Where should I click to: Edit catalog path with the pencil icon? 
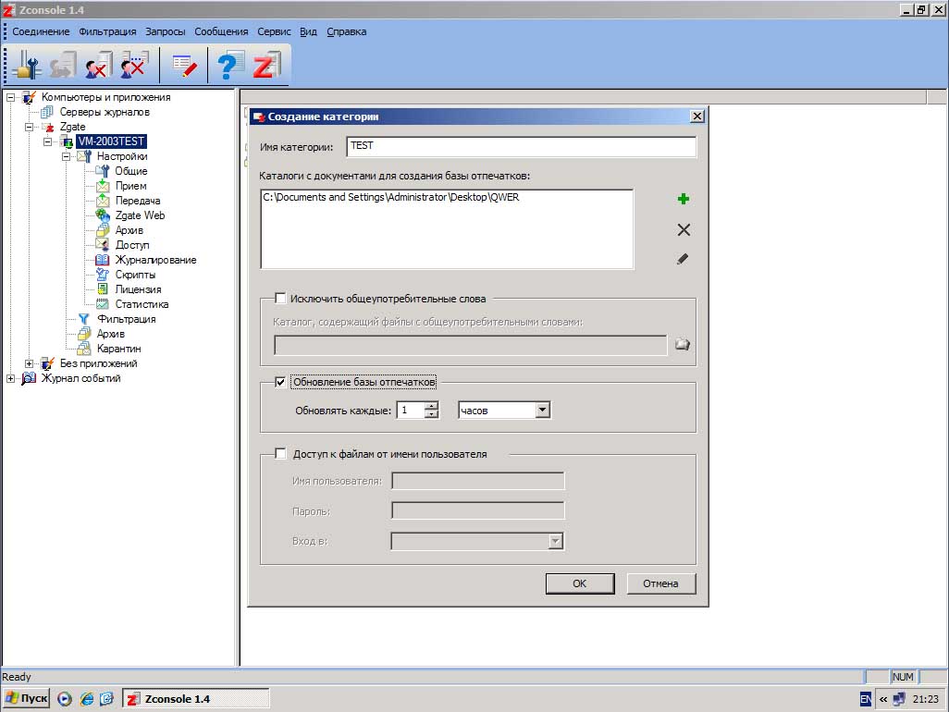pos(683,259)
